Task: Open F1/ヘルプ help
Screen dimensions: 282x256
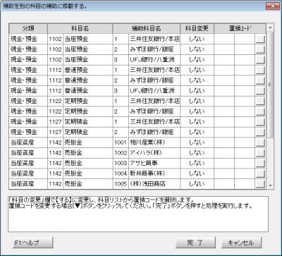Action: [x=33, y=243]
